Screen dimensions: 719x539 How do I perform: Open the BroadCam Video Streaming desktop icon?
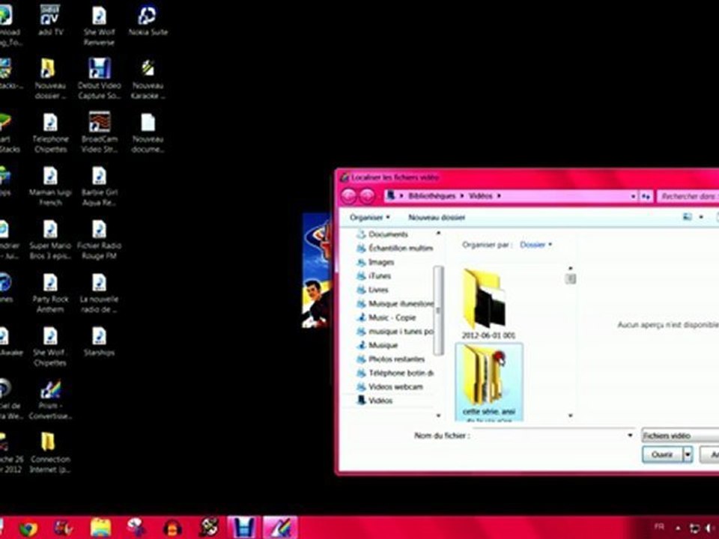pyautogui.click(x=99, y=133)
